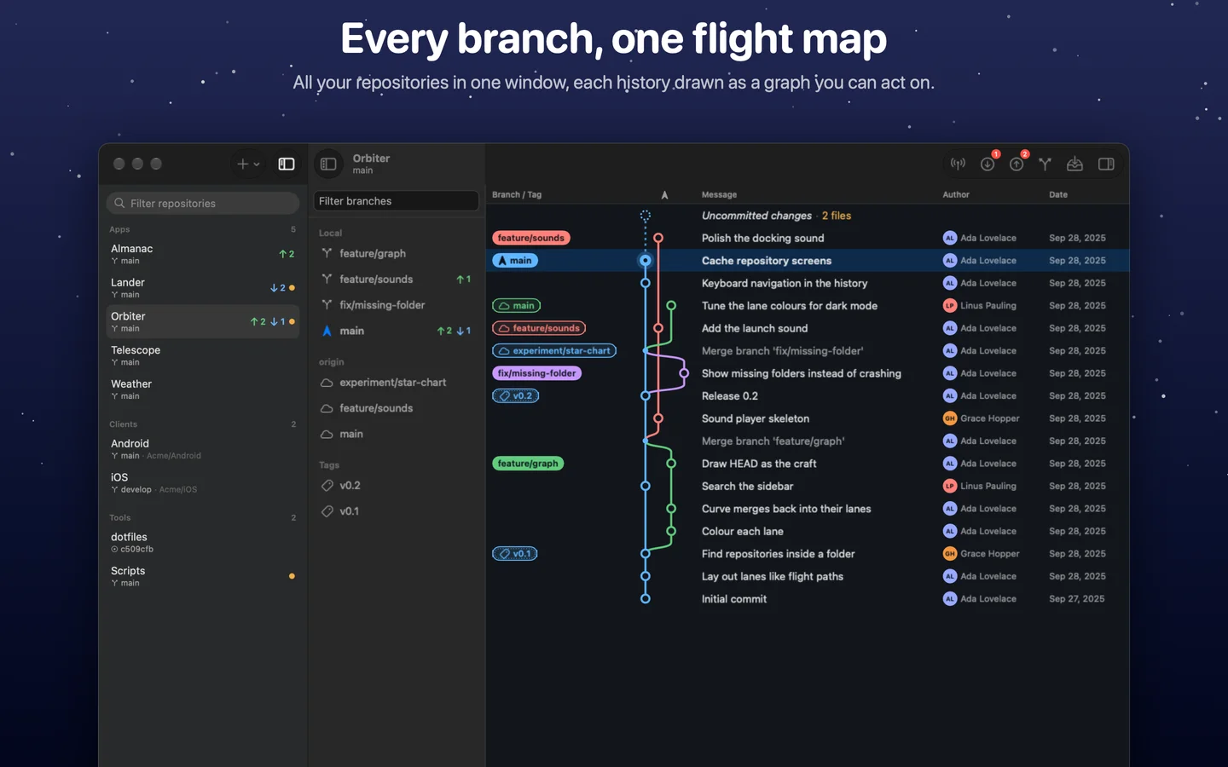Click the fetch (antenna) toolbar icon
Screen dimensions: 1228x767
[958, 164]
